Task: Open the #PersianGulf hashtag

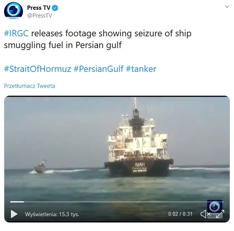Action: click(99, 69)
